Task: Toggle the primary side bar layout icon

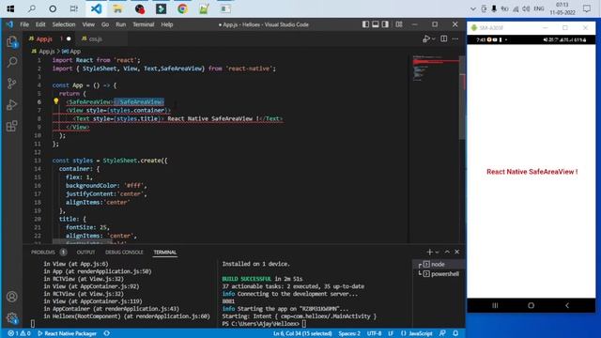Action: pos(365,24)
